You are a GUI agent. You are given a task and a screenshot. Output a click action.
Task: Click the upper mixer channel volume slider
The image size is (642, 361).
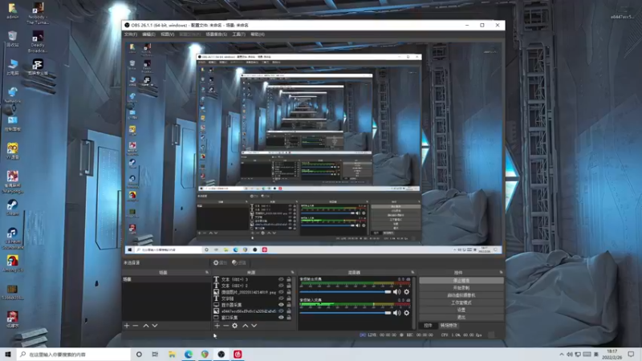346,292
